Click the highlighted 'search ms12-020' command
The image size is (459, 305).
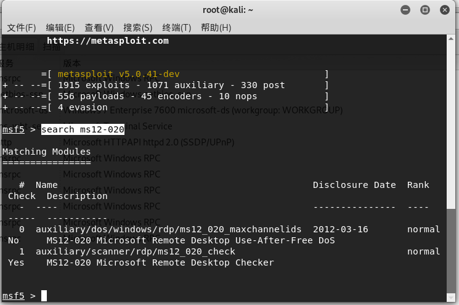(x=83, y=129)
